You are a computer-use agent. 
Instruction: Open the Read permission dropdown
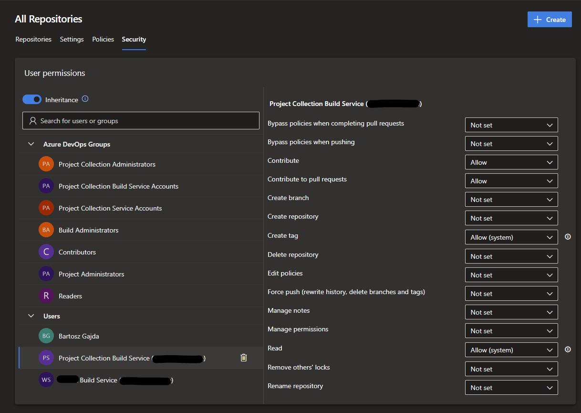click(x=511, y=350)
